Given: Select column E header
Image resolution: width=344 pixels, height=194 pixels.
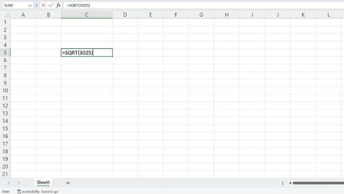Looking at the screenshot, I should coord(150,15).
